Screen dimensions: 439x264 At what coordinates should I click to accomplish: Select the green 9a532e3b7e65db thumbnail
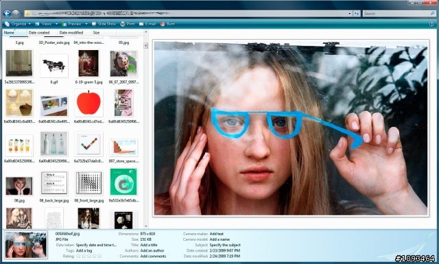point(123,182)
